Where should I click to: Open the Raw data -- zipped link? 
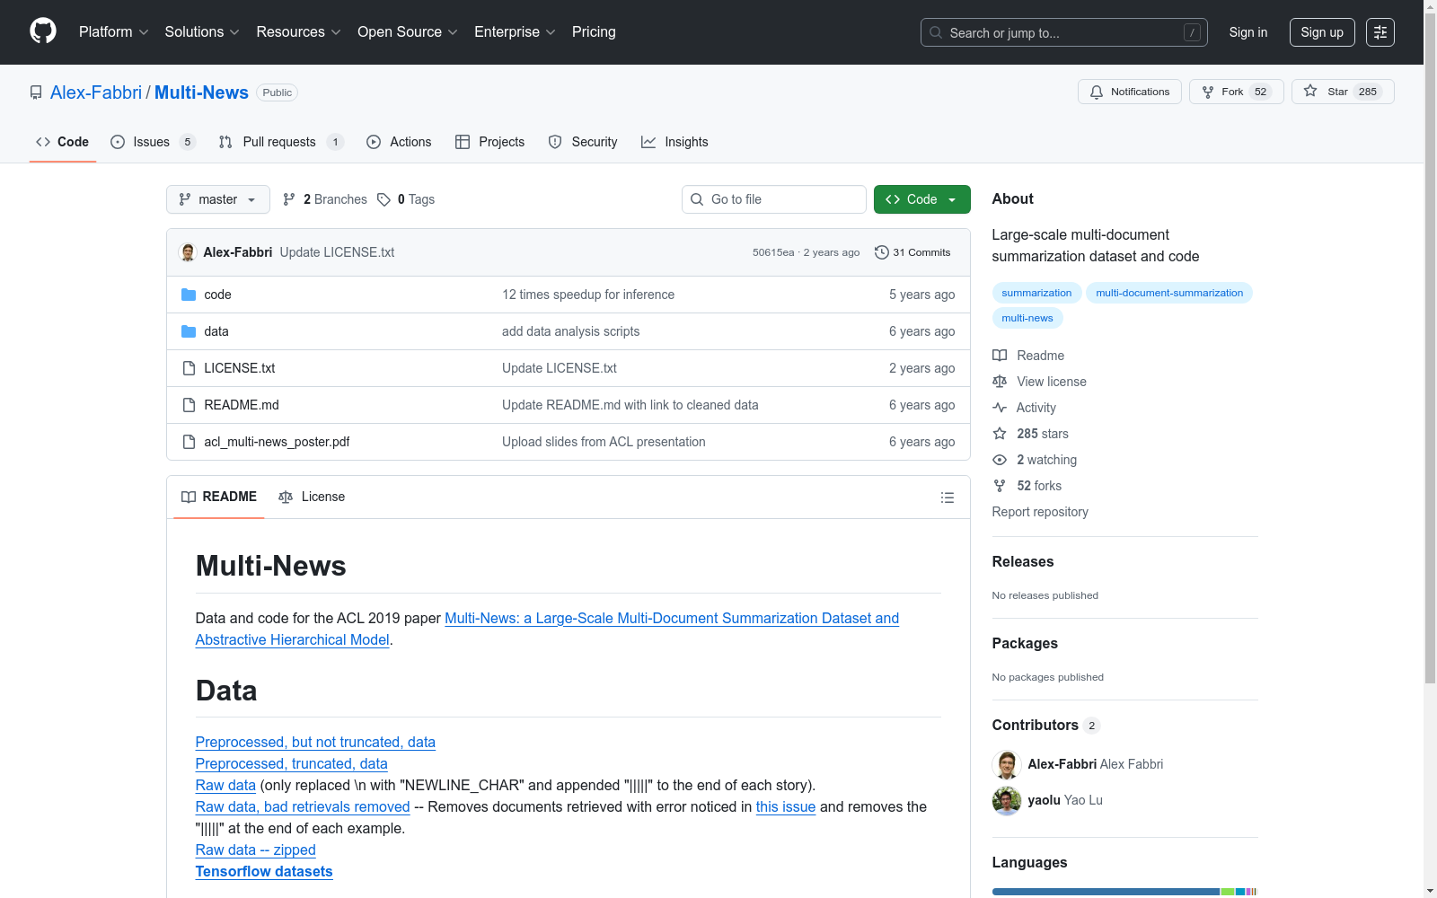pos(256,850)
